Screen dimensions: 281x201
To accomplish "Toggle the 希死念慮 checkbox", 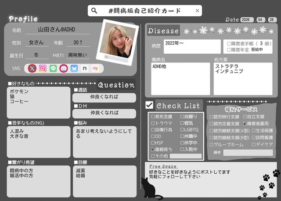I will [x=153, y=117].
